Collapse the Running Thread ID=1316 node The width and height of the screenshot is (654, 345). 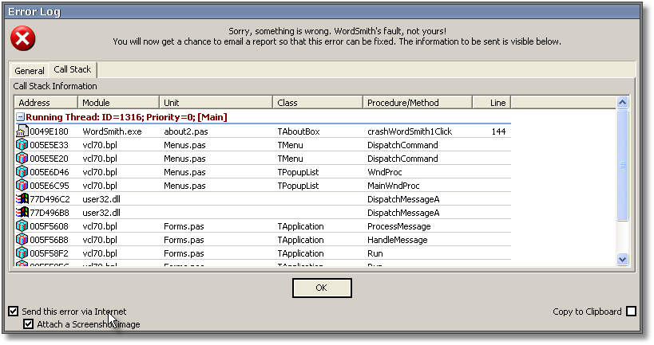click(21, 117)
